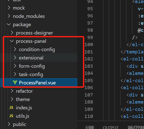Click line number 105 in the gutter
144x129 pixels.
pos(89,80)
